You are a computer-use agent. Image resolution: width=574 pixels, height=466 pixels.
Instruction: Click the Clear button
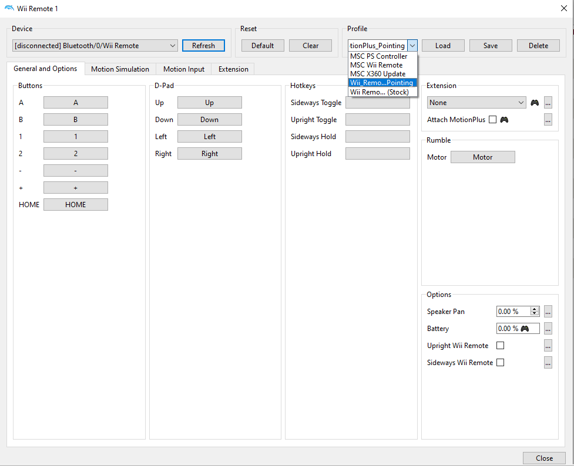pyautogui.click(x=310, y=46)
